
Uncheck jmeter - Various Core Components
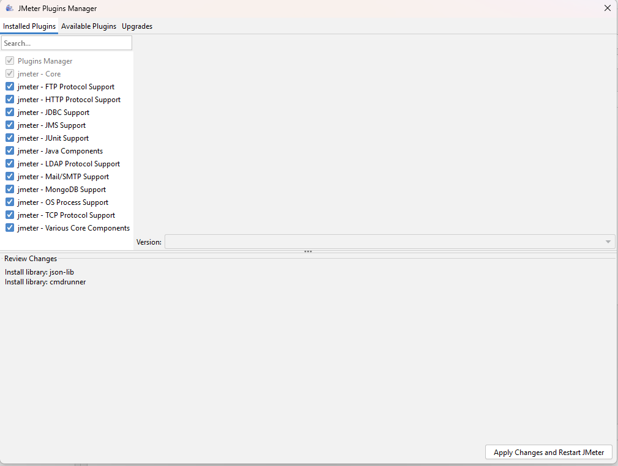pyautogui.click(x=10, y=227)
